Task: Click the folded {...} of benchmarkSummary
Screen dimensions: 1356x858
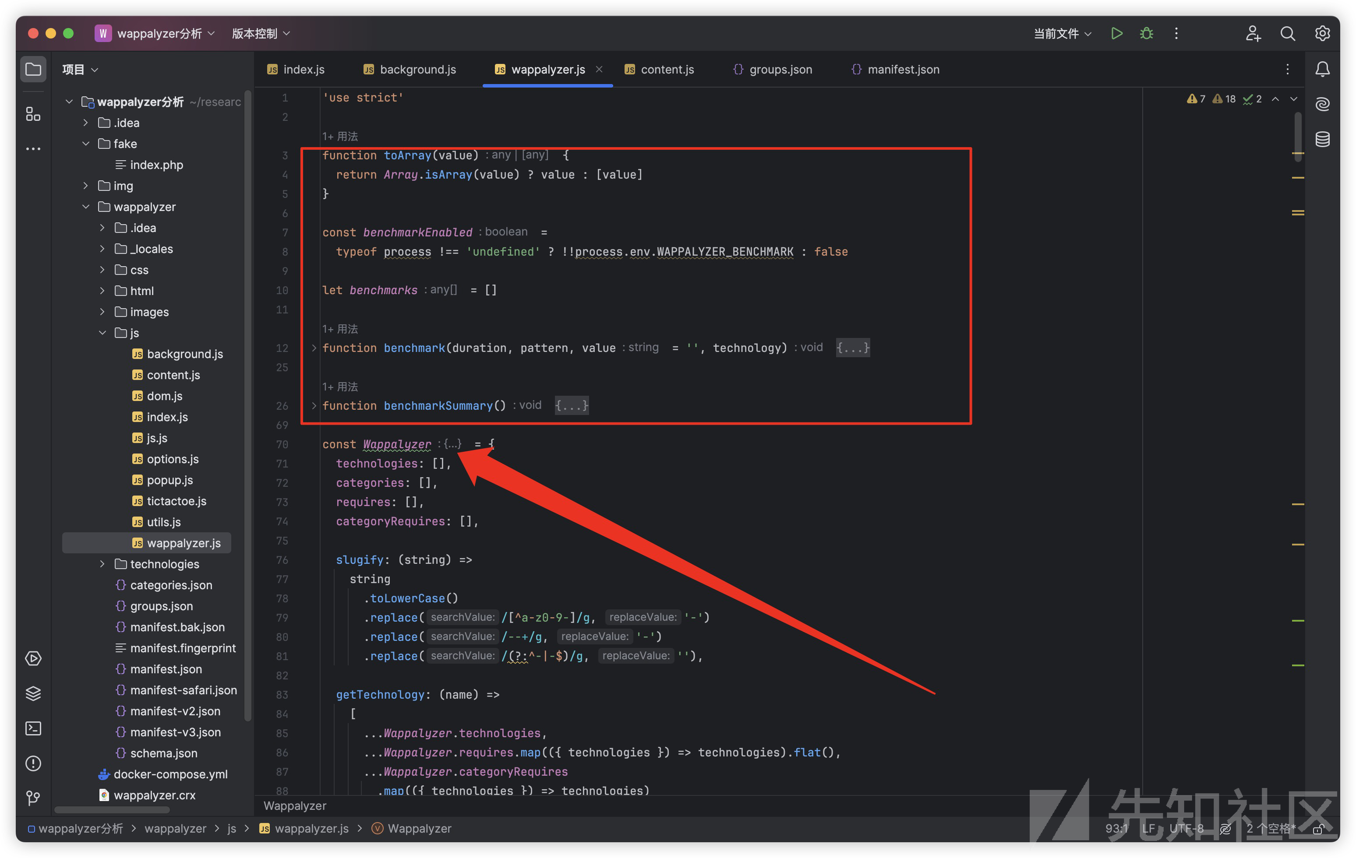Action: pos(572,405)
